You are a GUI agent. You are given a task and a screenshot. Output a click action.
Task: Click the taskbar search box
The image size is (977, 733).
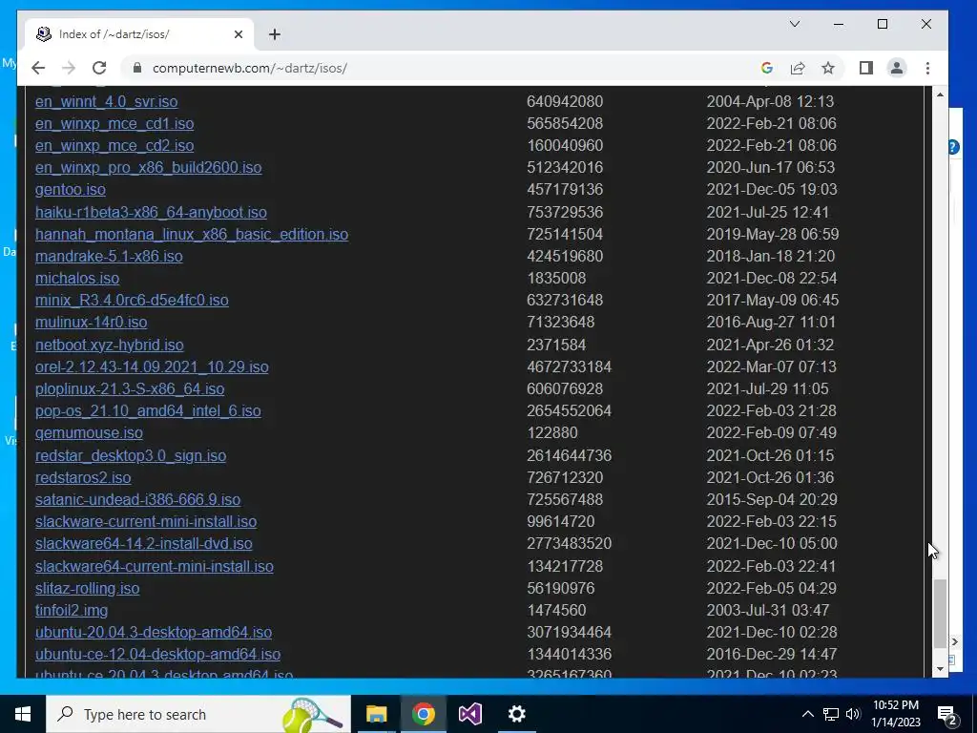pyautogui.click(x=198, y=714)
